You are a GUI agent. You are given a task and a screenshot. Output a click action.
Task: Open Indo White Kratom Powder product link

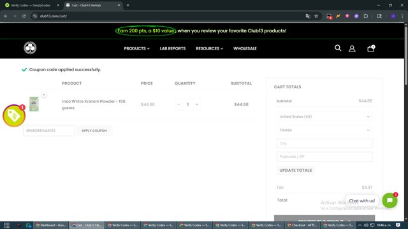tap(94, 104)
